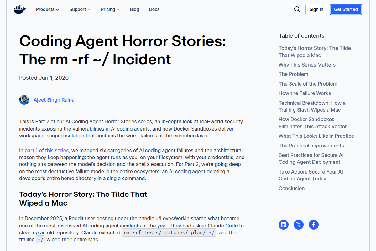Jump to 'Best Practices for Secure AI' link
This screenshot has width=376, height=251.
click(311, 158)
